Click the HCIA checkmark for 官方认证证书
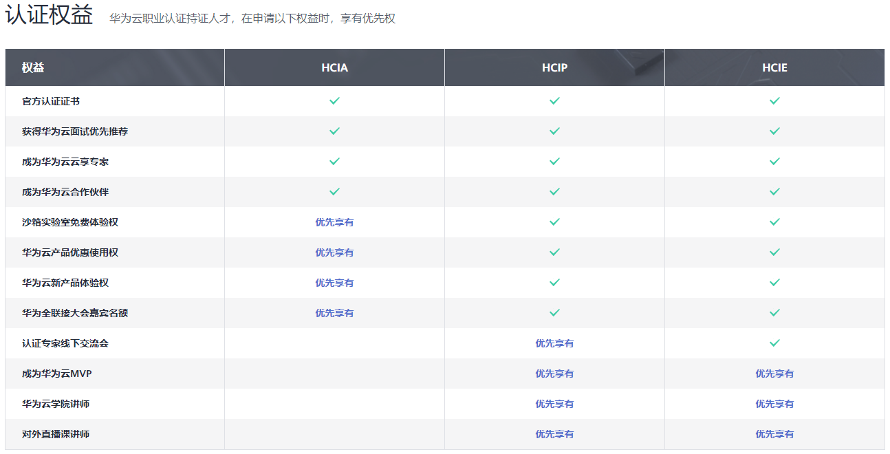Viewport: 890px width, 454px height. point(334,100)
